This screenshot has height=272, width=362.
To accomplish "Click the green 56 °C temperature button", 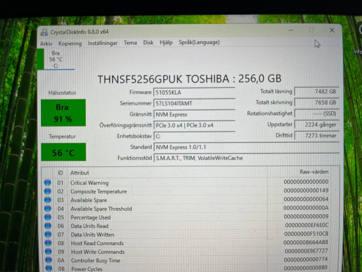I will click(x=63, y=152).
